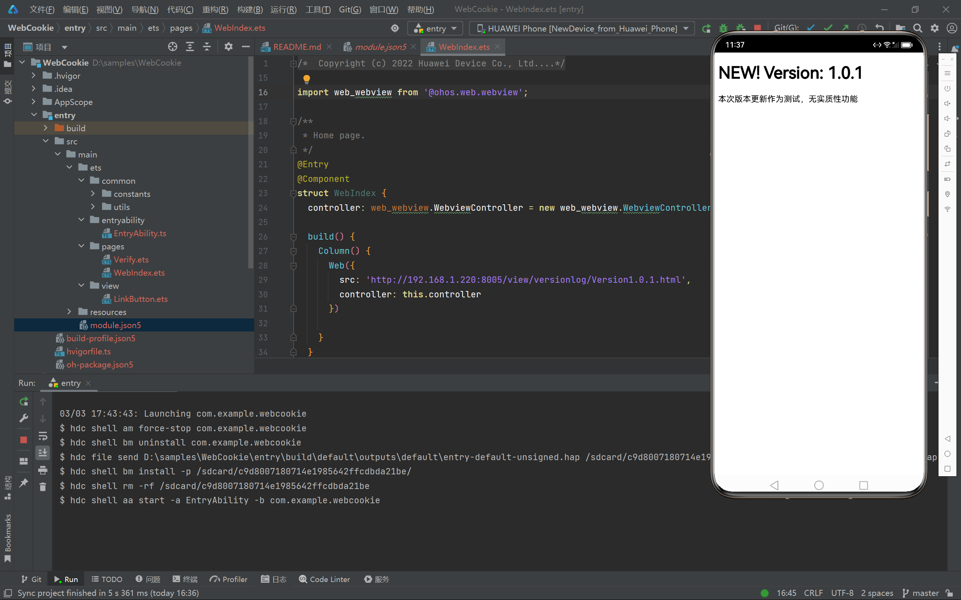Click Print icon in Run panel
Screen dimensions: 961x600
[43, 470]
